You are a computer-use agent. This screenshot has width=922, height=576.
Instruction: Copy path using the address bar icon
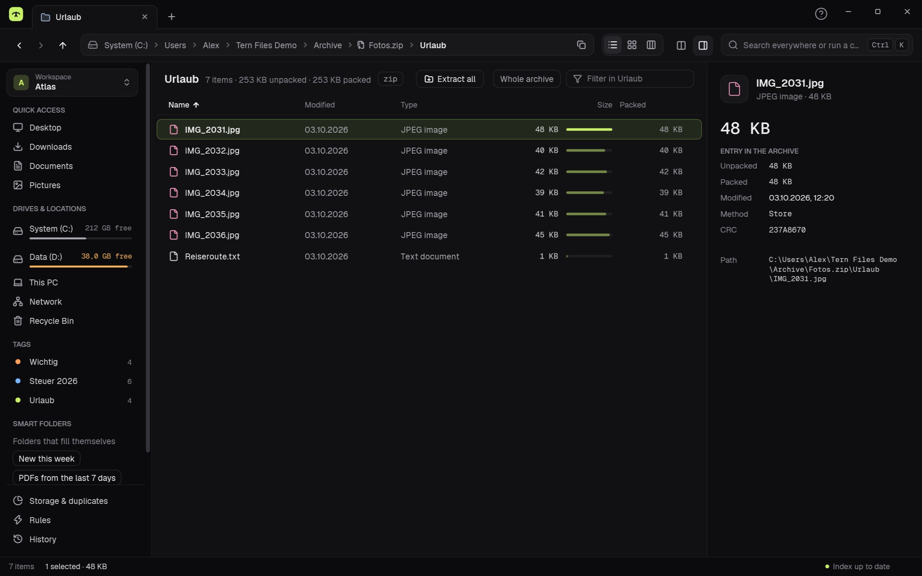(x=581, y=45)
